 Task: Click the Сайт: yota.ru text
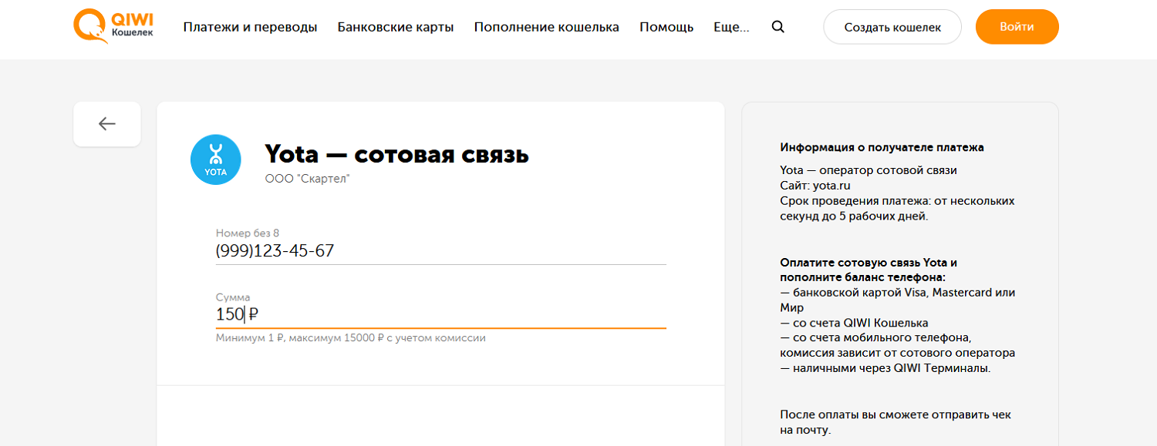(x=815, y=186)
